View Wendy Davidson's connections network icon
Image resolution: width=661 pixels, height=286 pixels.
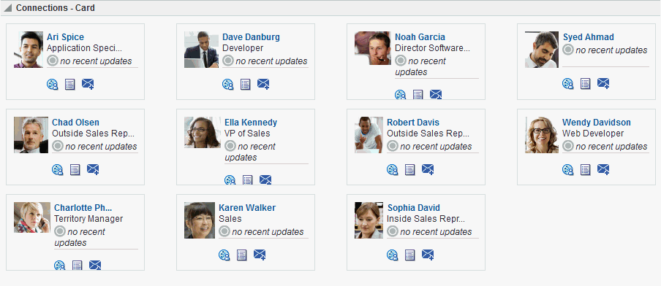point(568,170)
